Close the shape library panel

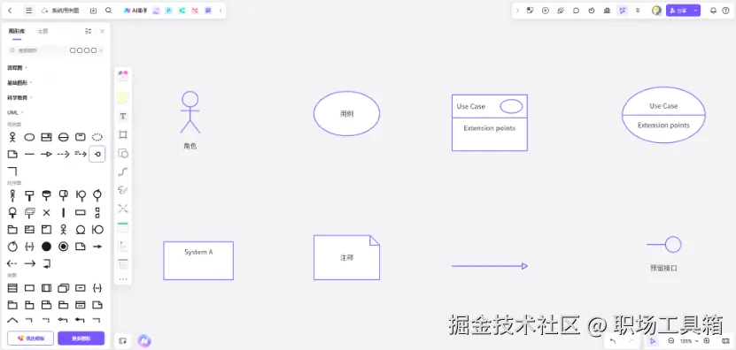coord(103,32)
